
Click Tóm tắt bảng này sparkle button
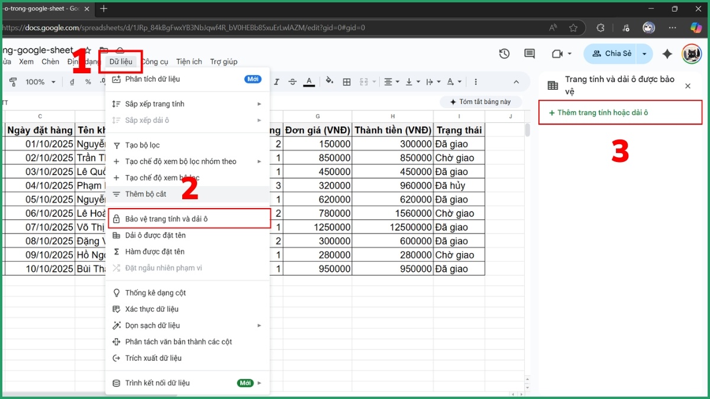click(481, 102)
